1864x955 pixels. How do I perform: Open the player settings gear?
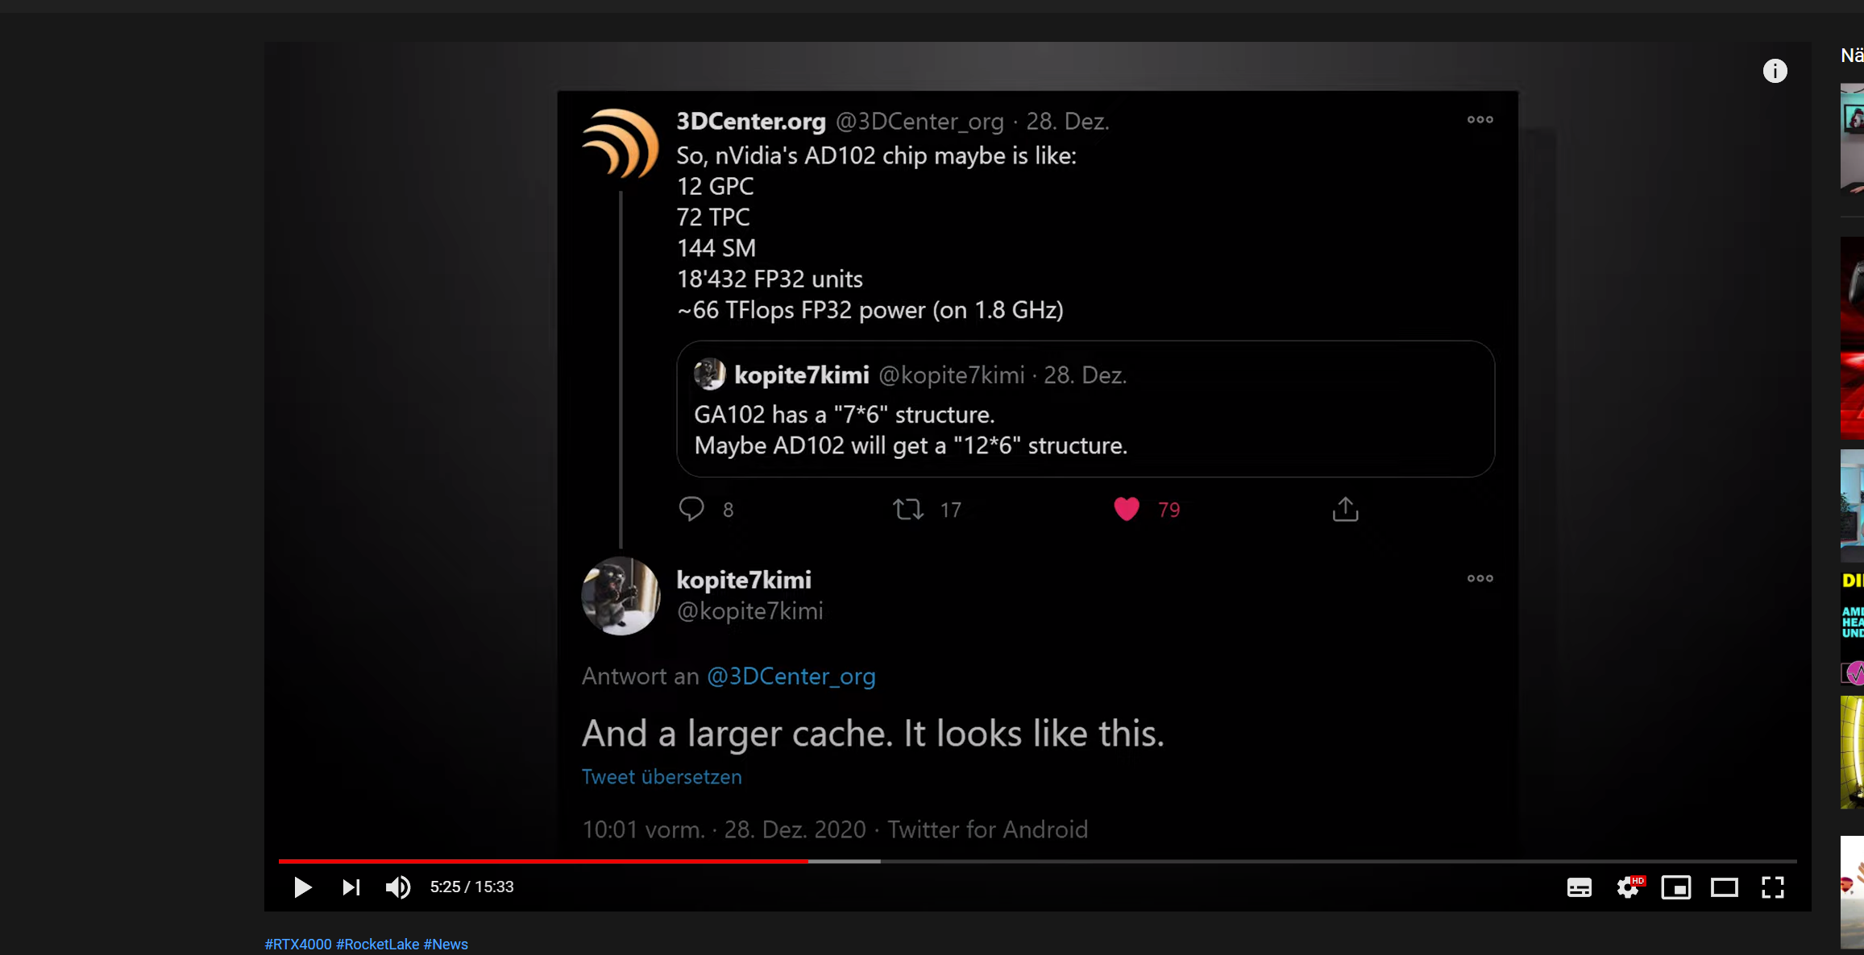1628,887
